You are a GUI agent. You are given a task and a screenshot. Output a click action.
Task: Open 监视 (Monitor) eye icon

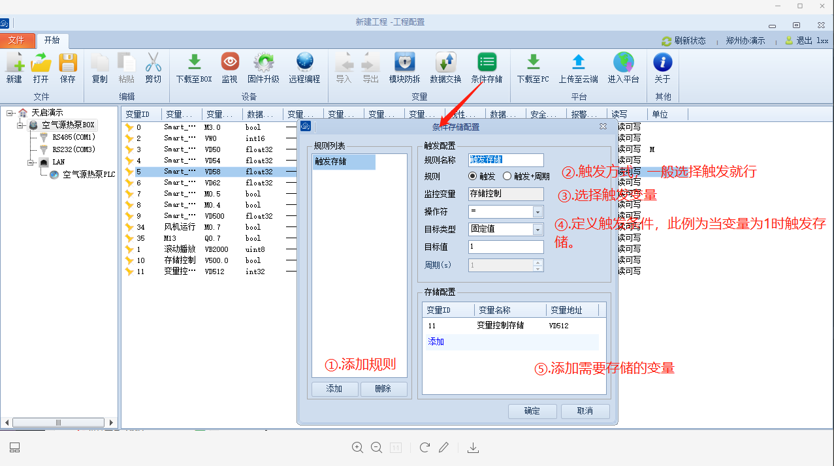230,63
